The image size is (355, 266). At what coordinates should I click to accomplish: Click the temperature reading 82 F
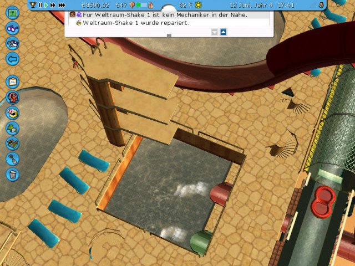[x=186, y=5]
